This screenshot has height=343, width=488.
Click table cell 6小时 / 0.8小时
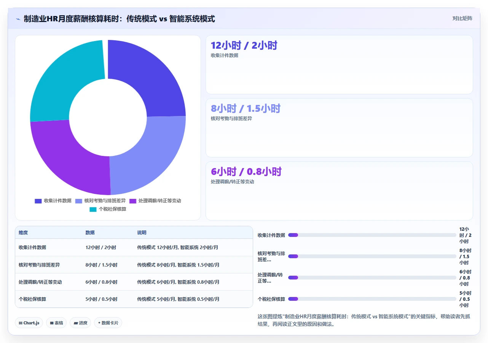click(102, 282)
